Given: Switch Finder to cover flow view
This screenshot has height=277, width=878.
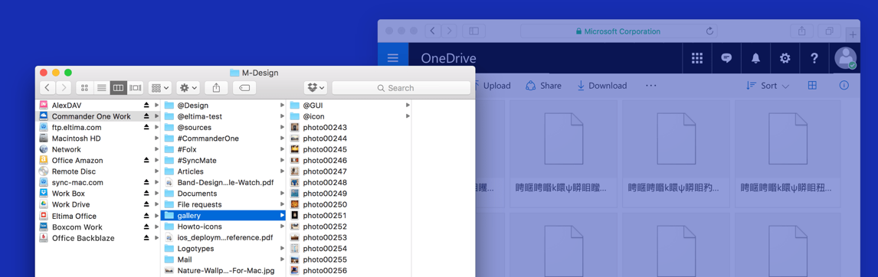Looking at the screenshot, I should [x=135, y=88].
